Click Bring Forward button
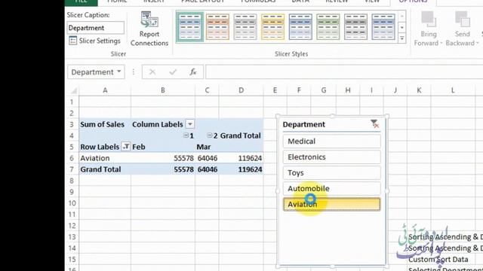 click(x=428, y=29)
